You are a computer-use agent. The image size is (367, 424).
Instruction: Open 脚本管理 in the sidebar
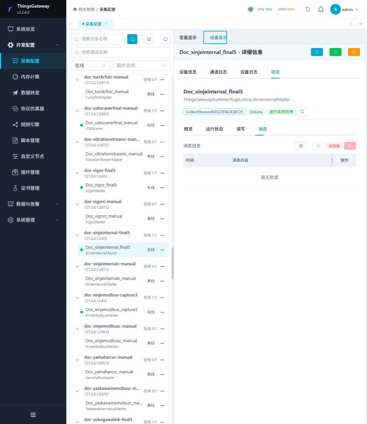33,140
